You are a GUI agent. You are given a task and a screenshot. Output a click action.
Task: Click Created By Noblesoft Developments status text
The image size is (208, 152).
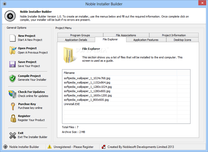point(141,147)
